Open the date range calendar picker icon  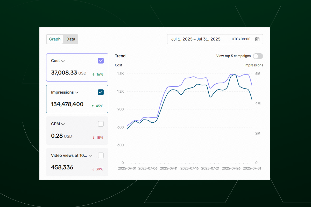[x=258, y=39]
